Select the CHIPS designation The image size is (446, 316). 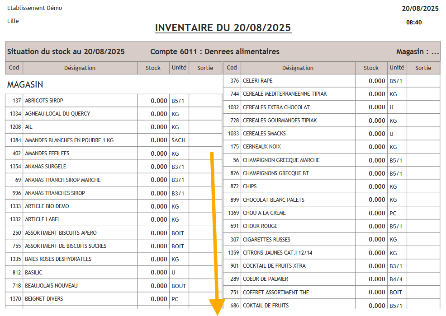click(250, 186)
